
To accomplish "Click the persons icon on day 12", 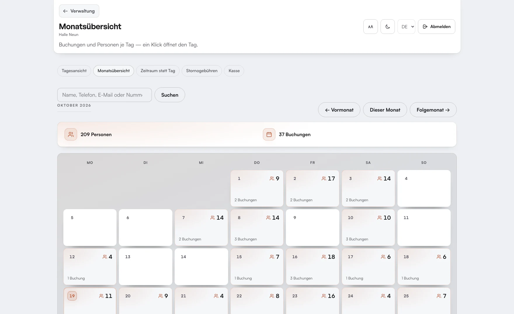I will click(105, 257).
